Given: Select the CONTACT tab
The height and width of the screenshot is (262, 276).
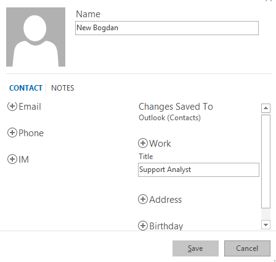Looking at the screenshot, I should [26, 88].
